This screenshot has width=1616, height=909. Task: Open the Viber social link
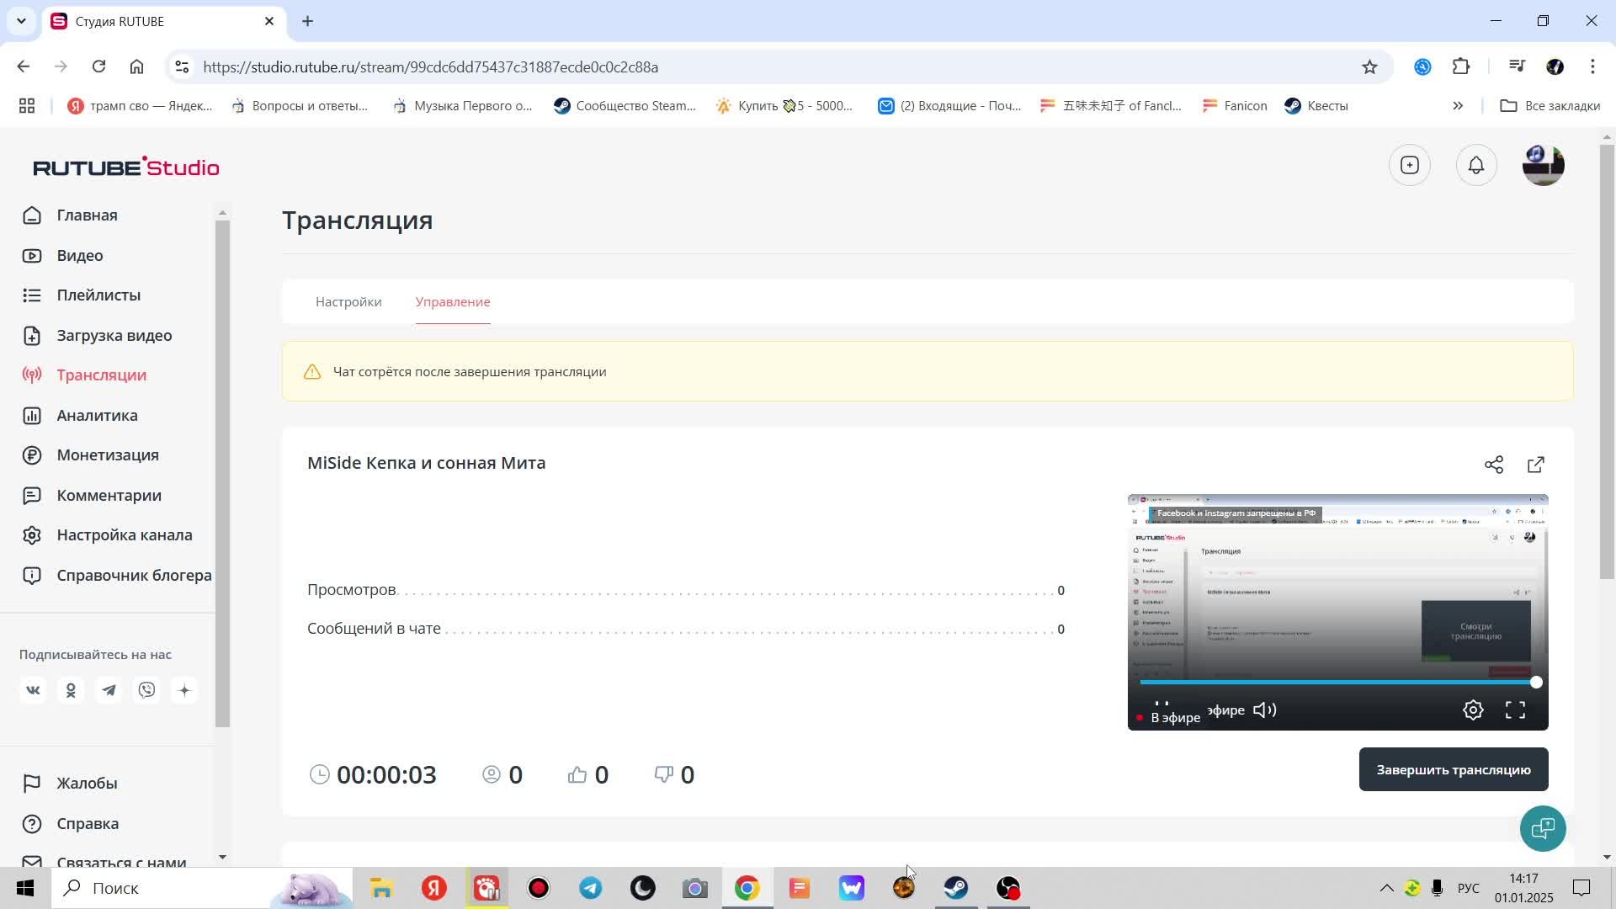click(147, 691)
